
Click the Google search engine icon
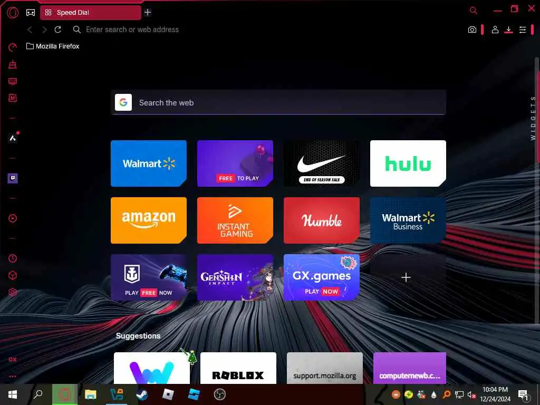[123, 102]
